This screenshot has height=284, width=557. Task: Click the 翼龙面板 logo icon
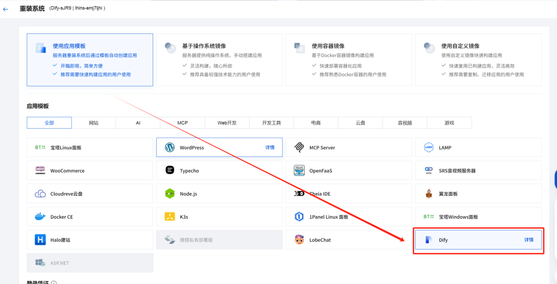pyautogui.click(x=429, y=193)
